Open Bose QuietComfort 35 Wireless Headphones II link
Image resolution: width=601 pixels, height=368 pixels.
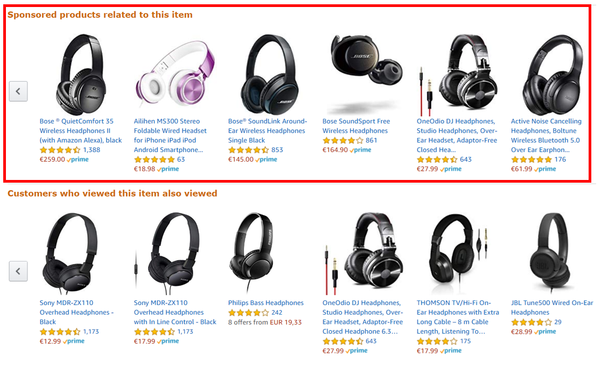(80, 131)
